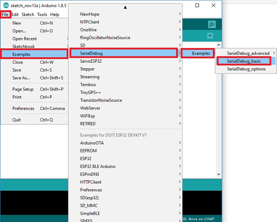Close the Arduino IDE window
This screenshot has width=277, height=222.
213,6
